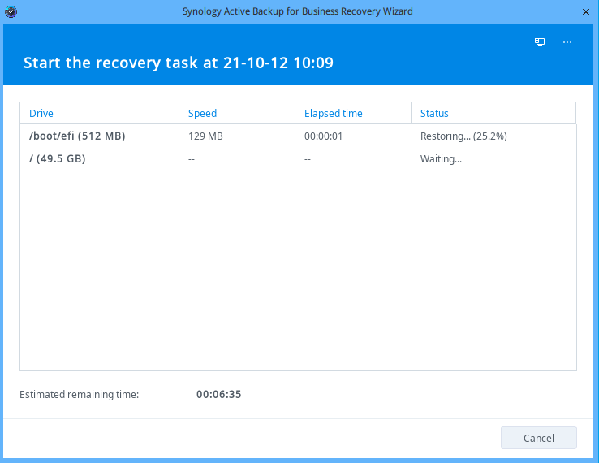Open the three-dot more options menu
This screenshot has width=599, height=463.
tap(567, 42)
